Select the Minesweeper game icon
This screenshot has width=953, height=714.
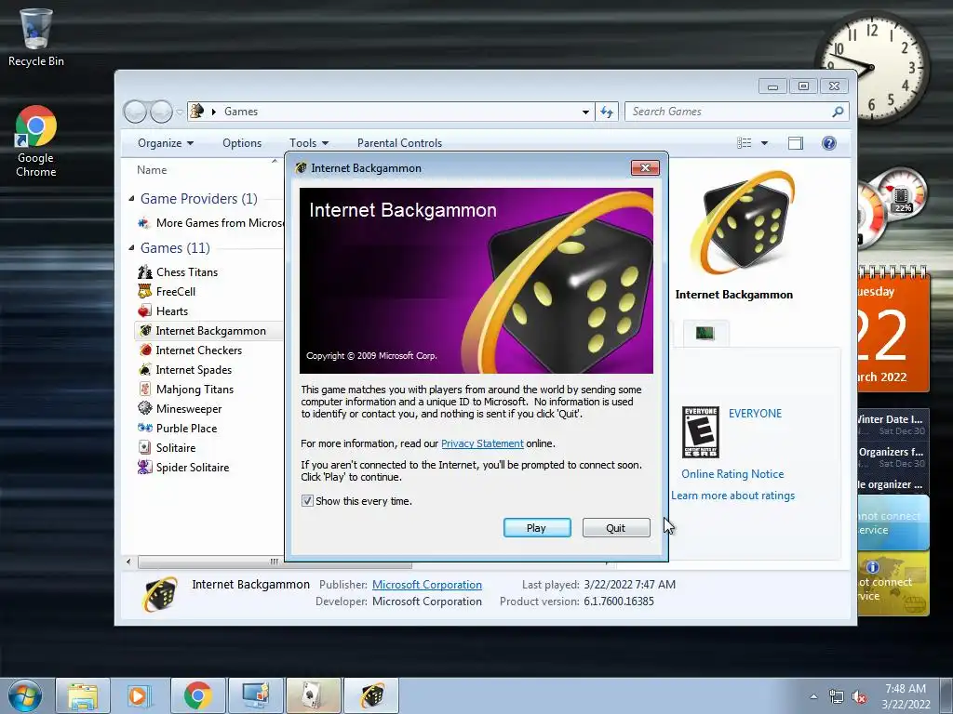point(144,408)
